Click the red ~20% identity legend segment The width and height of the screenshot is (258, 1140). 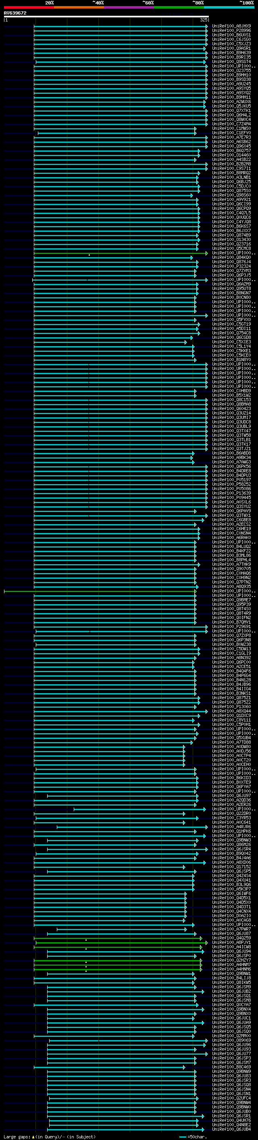click(x=29, y=8)
